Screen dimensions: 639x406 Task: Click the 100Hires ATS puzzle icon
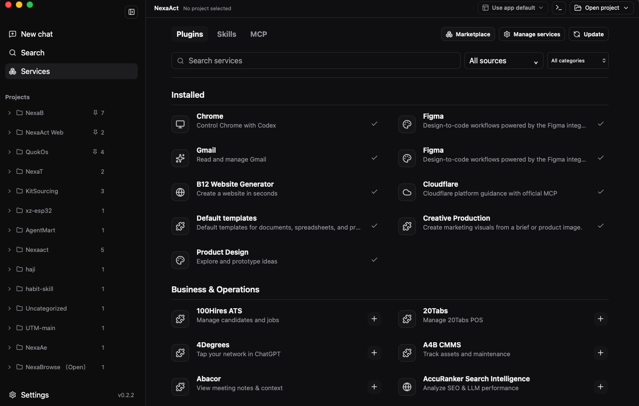coord(180,319)
